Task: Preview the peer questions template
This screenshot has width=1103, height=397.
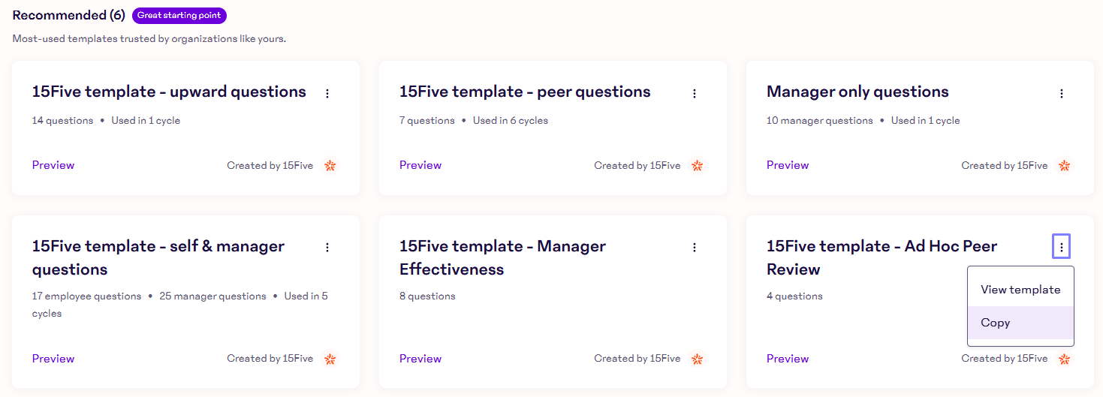Action: coord(420,165)
